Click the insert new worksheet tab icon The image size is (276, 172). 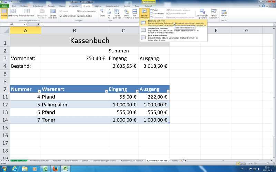coord(183,161)
